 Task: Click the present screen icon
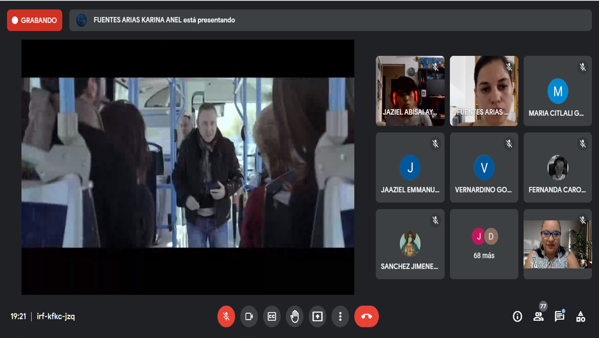[x=317, y=316]
